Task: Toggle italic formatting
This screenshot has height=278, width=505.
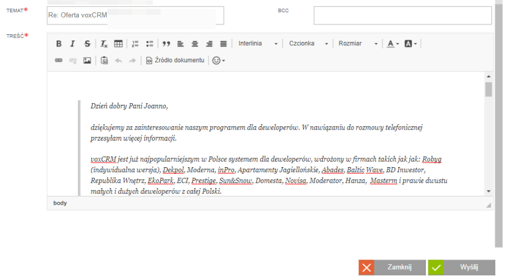Action: (73, 44)
